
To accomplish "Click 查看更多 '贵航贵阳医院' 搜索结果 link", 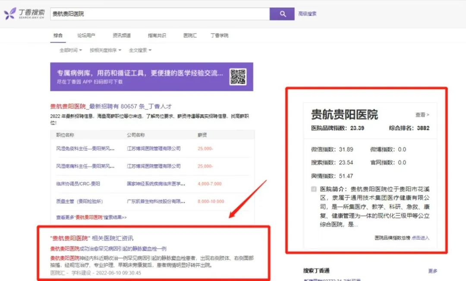I will pyautogui.click(x=91, y=217).
